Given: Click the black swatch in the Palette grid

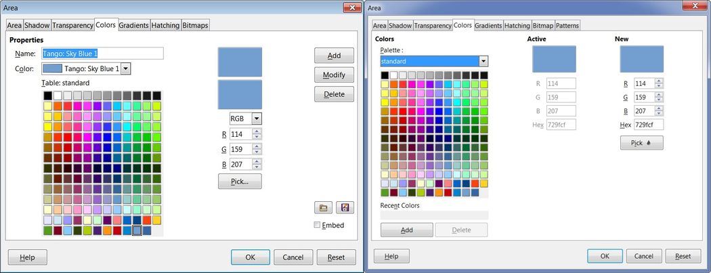Looking at the screenshot, I should [385, 75].
